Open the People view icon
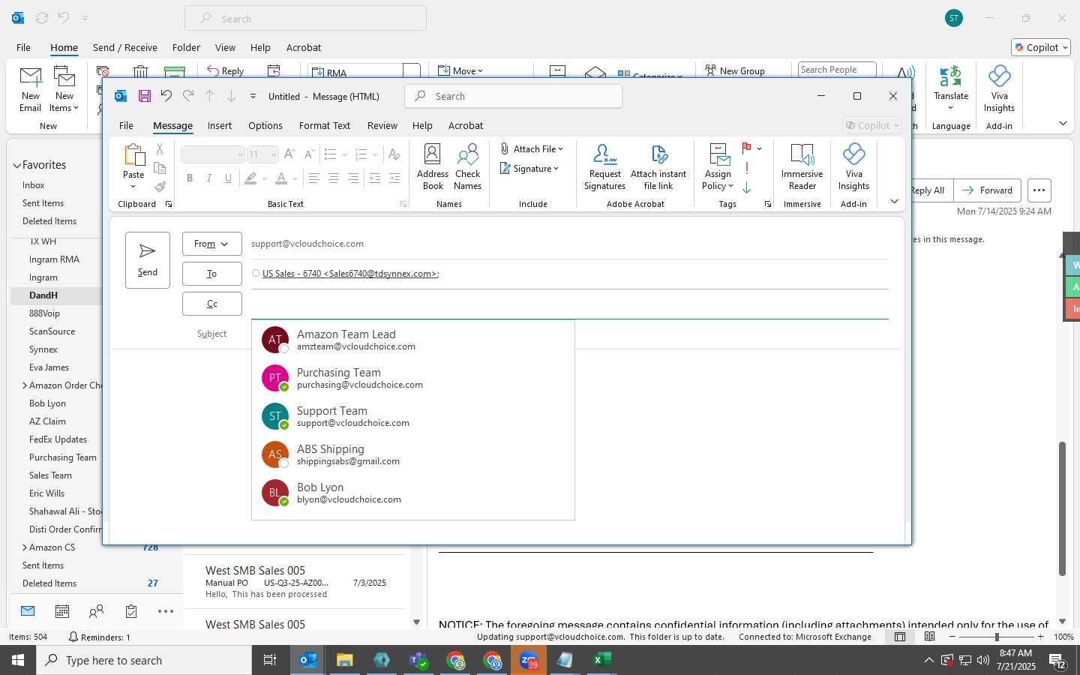Viewport: 1080px width, 675px height. (96, 611)
